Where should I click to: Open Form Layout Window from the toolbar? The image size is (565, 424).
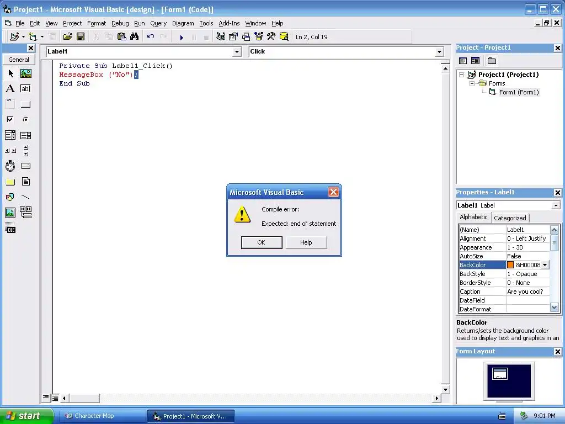pos(246,36)
